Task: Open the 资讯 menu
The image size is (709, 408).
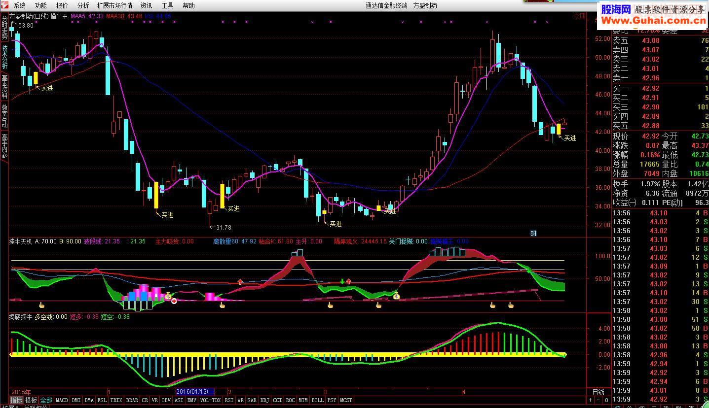Action: pos(146,5)
